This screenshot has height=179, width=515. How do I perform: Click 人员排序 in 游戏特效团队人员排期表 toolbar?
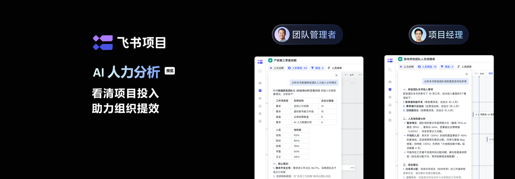(x=465, y=67)
